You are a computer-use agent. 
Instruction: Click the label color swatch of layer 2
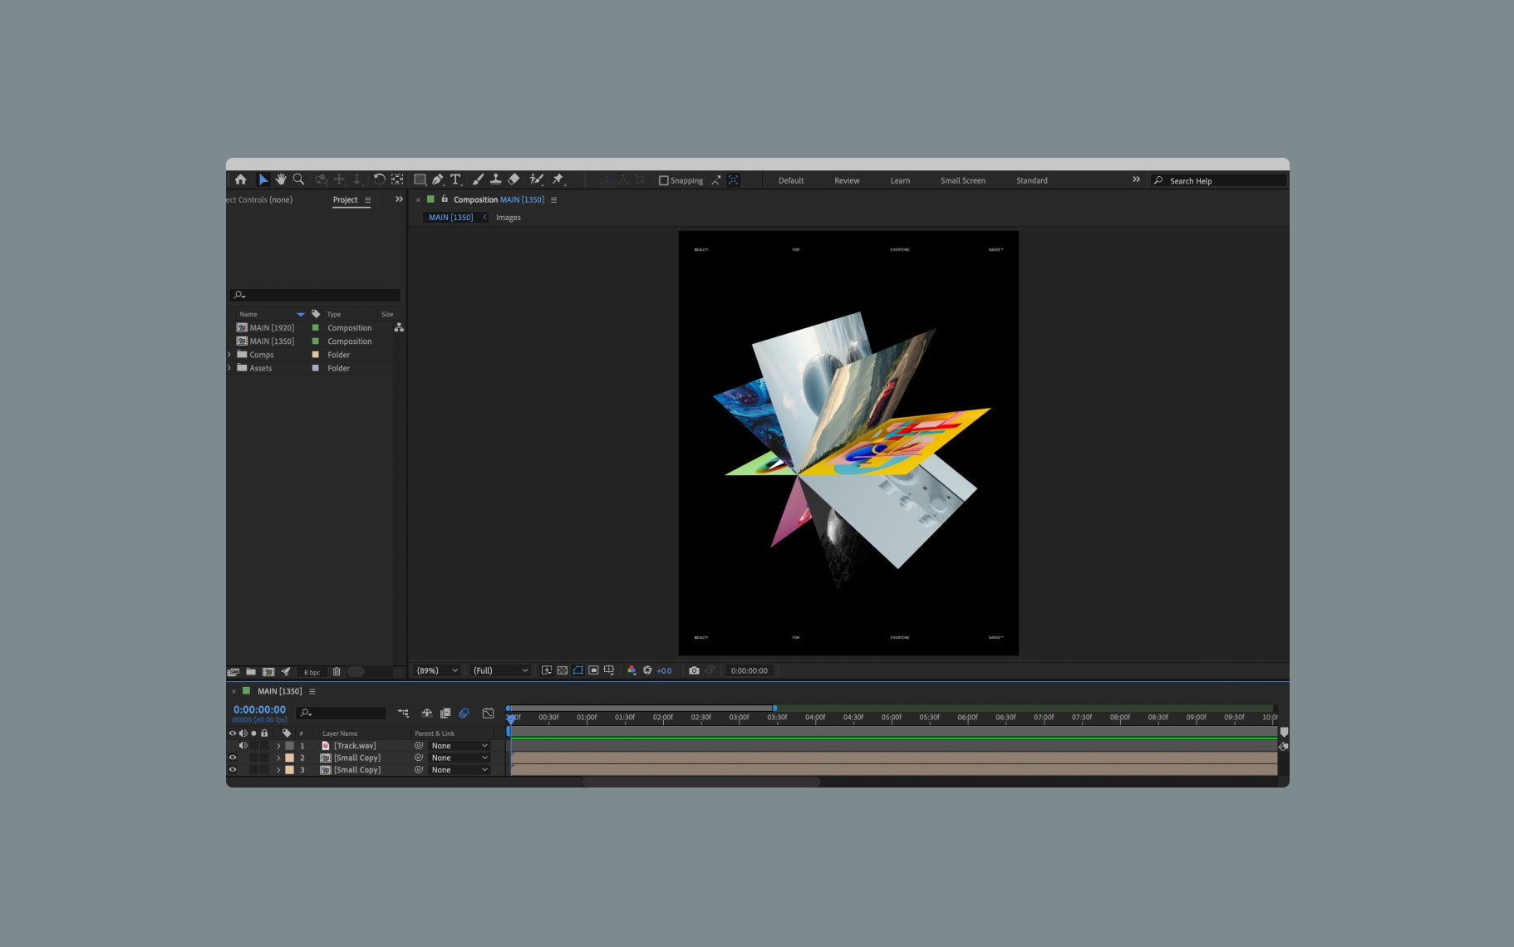(x=290, y=758)
